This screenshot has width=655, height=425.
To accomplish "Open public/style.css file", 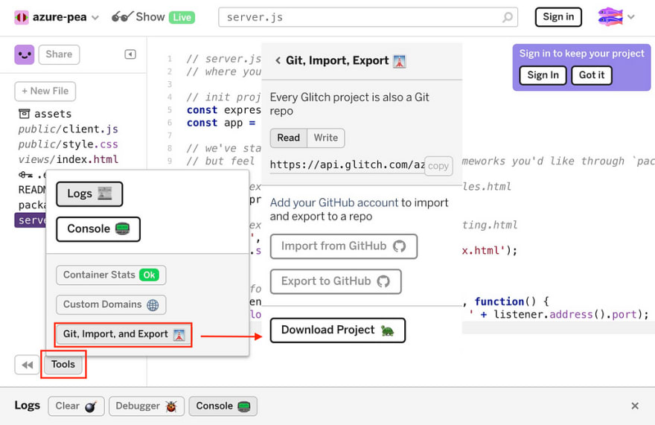I will click(x=68, y=144).
